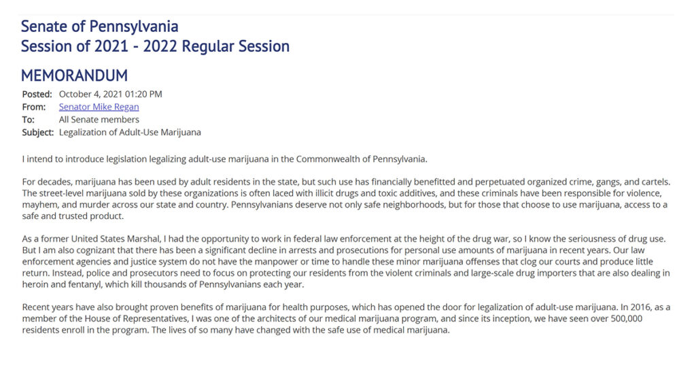Click the sentence starting 'I intend to introduce legislation'

(224, 159)
